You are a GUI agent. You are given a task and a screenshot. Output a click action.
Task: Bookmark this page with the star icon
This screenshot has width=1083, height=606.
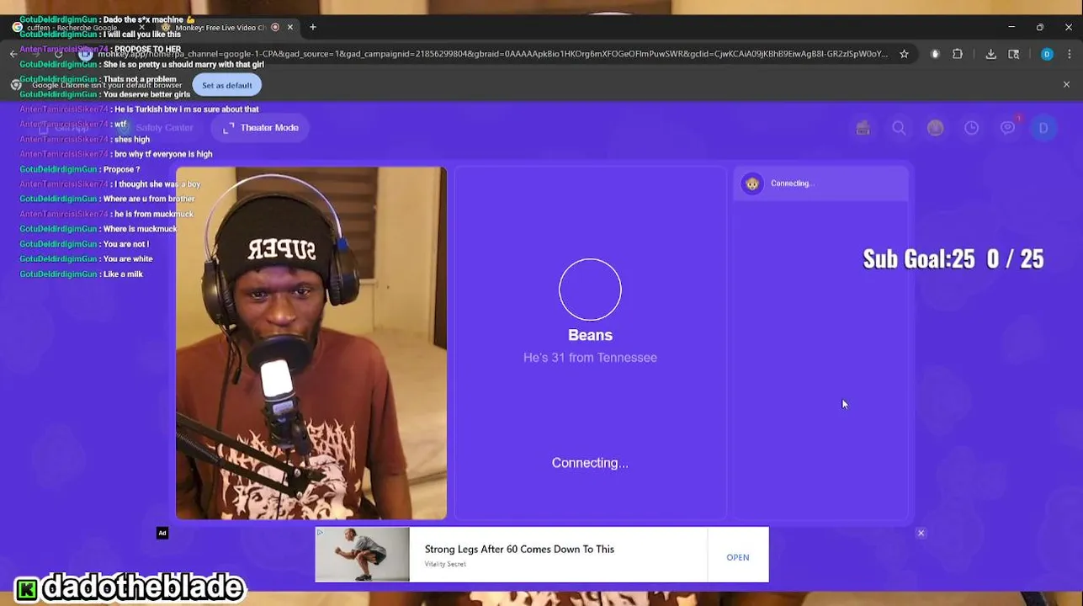pos(904,54)
